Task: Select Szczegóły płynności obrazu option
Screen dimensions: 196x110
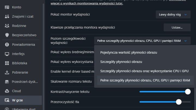Action: point(121,62)
